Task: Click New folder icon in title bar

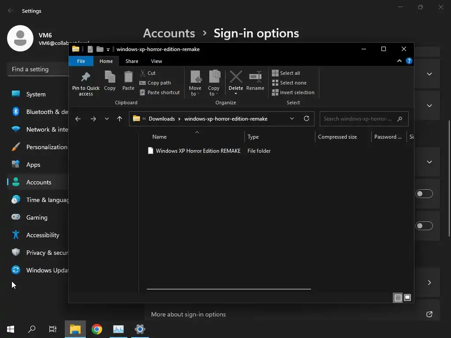Action: 100,49
